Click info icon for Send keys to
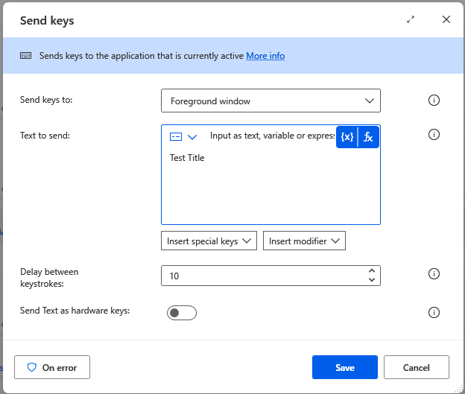Image resolution: width=465 pixels, height=394 pixels. tap(434, 101)
